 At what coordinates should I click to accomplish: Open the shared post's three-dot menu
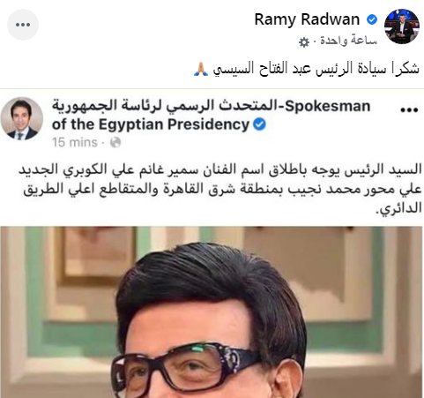tap(409, 110)
